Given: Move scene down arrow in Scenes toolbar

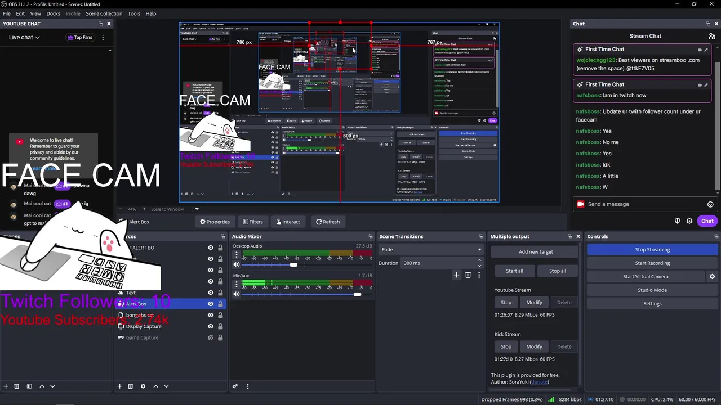Looking at the screenshot, I should point(52,386).
